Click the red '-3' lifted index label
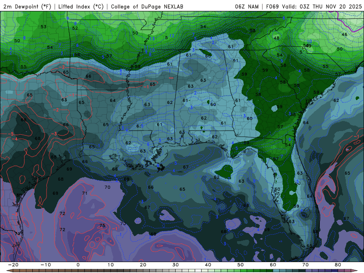 point(54,134)
